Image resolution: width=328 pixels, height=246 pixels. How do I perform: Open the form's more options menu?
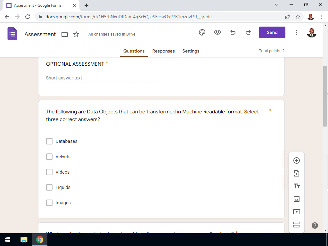tap(296, 32)
